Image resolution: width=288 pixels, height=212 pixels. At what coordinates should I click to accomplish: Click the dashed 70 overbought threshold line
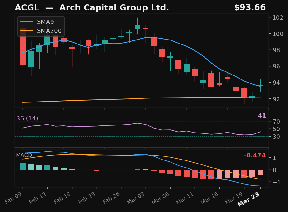tap(141, 121)
